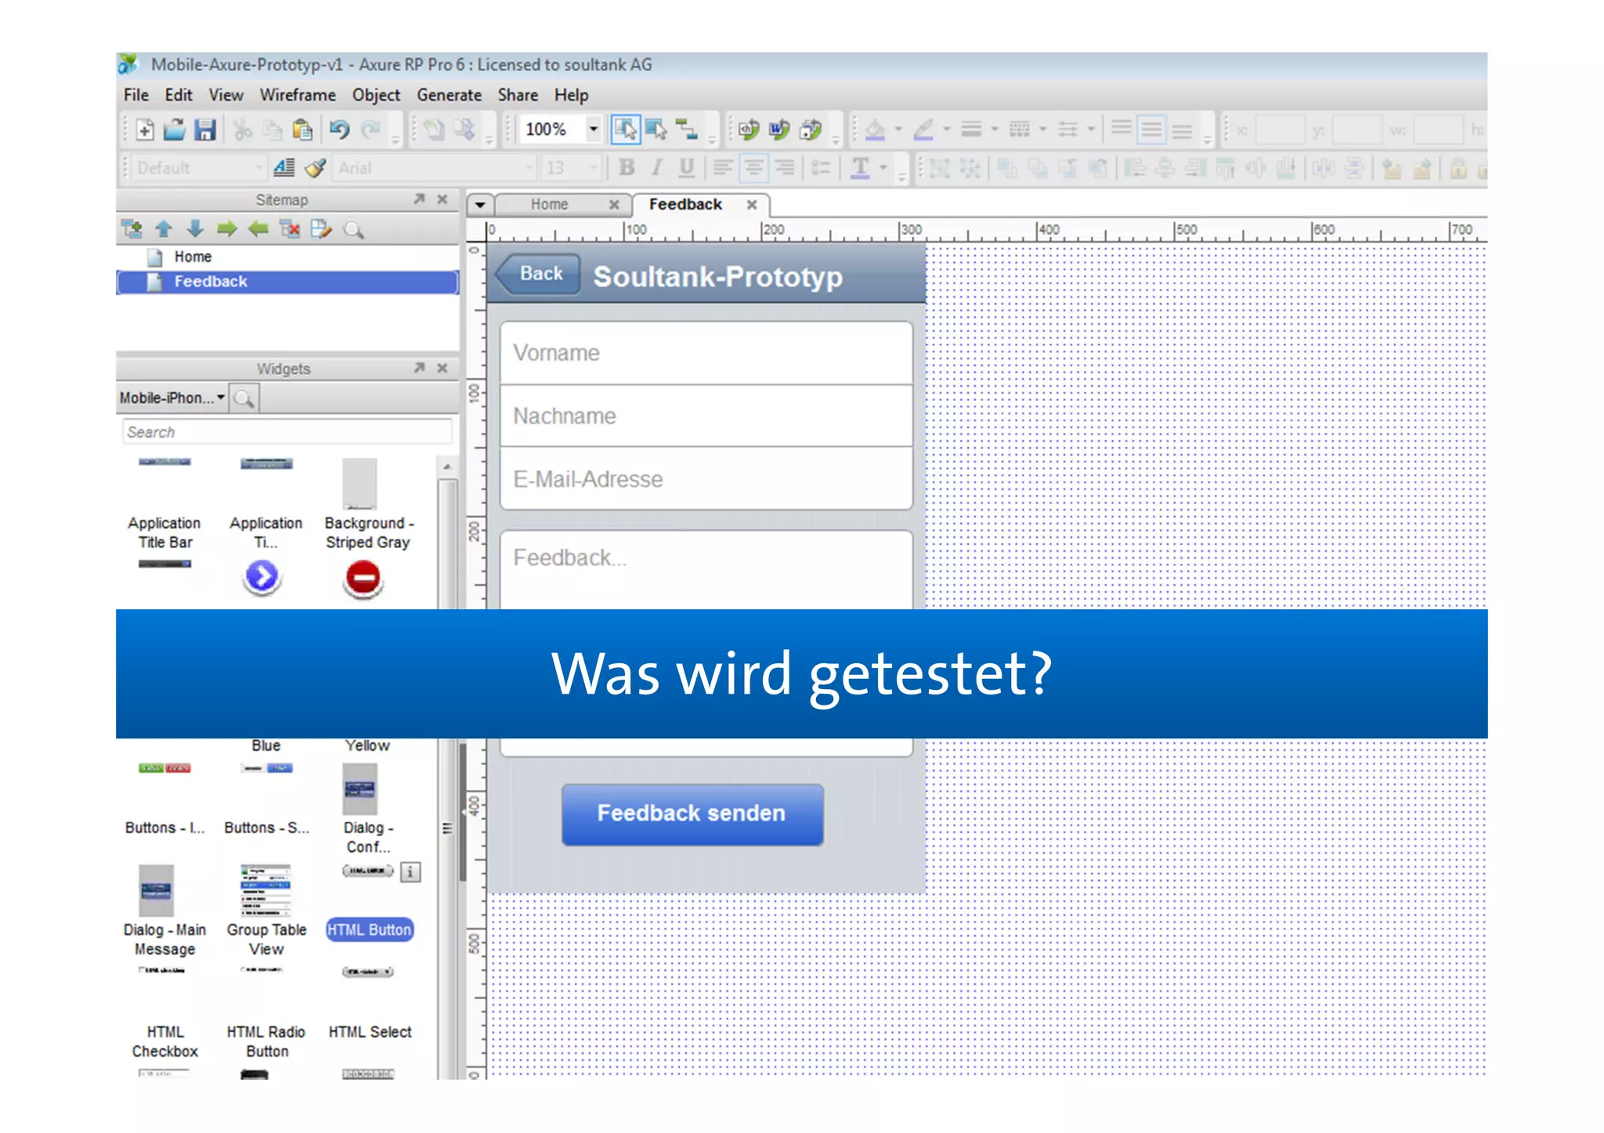Generate HTML prototype icon
The height and width of the screenshot is (1133, 1604).
[748, 129]
